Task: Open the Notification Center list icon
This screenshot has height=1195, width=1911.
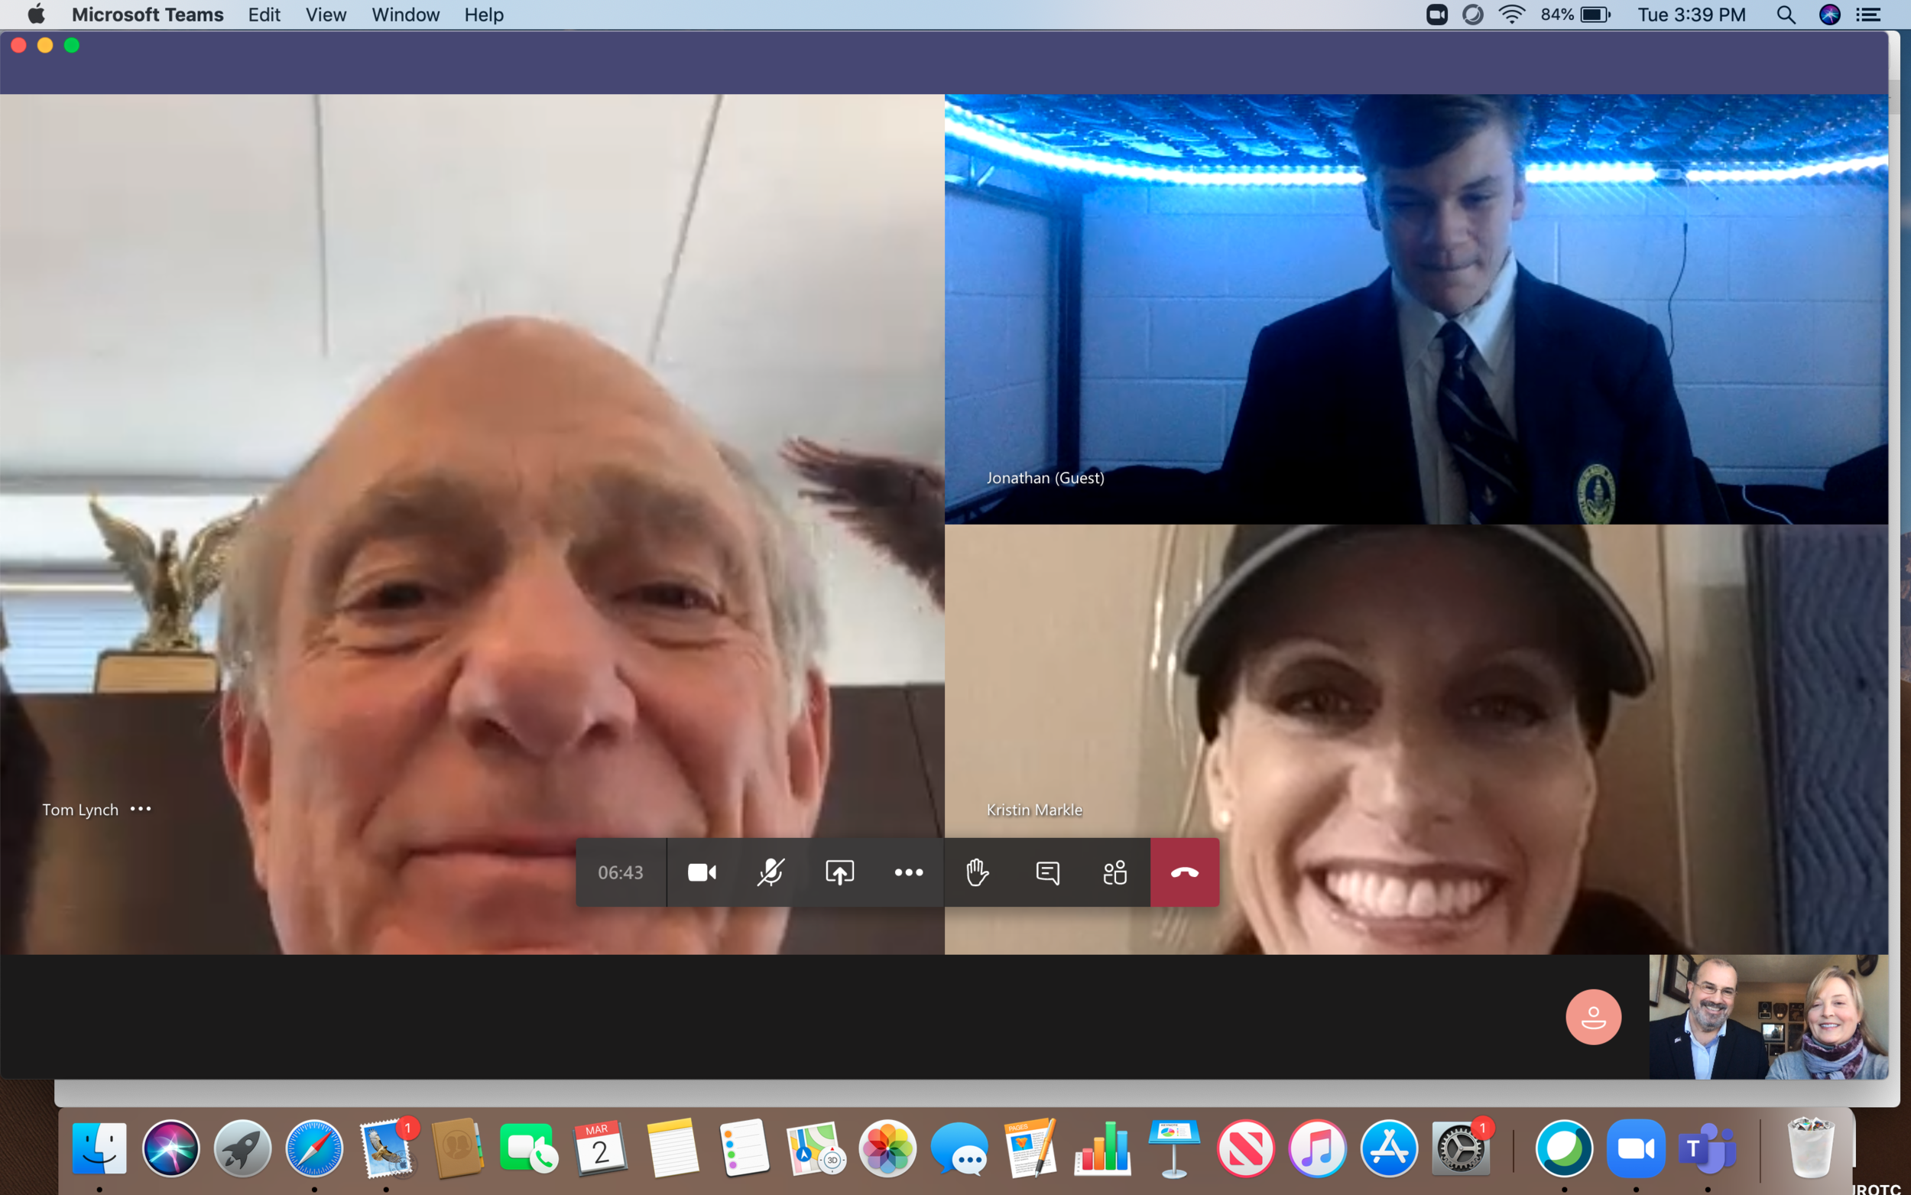Action: [1868, 15]
